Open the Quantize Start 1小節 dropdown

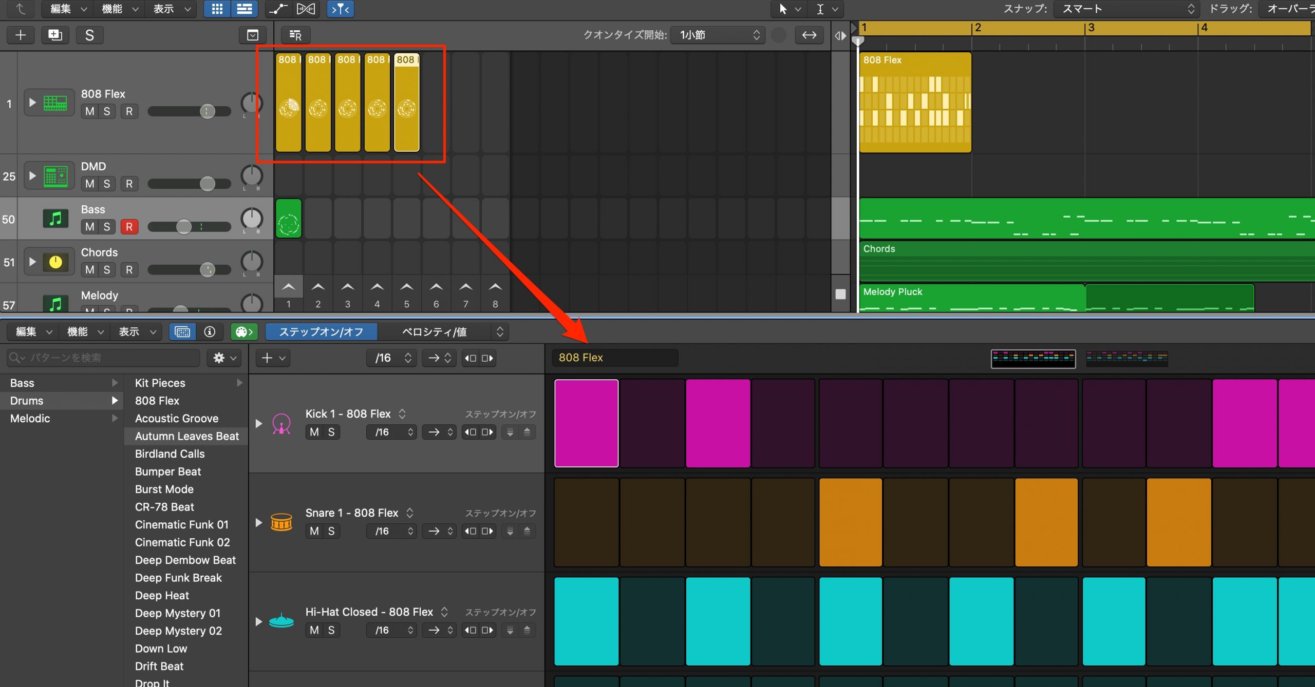pos(718,35)
